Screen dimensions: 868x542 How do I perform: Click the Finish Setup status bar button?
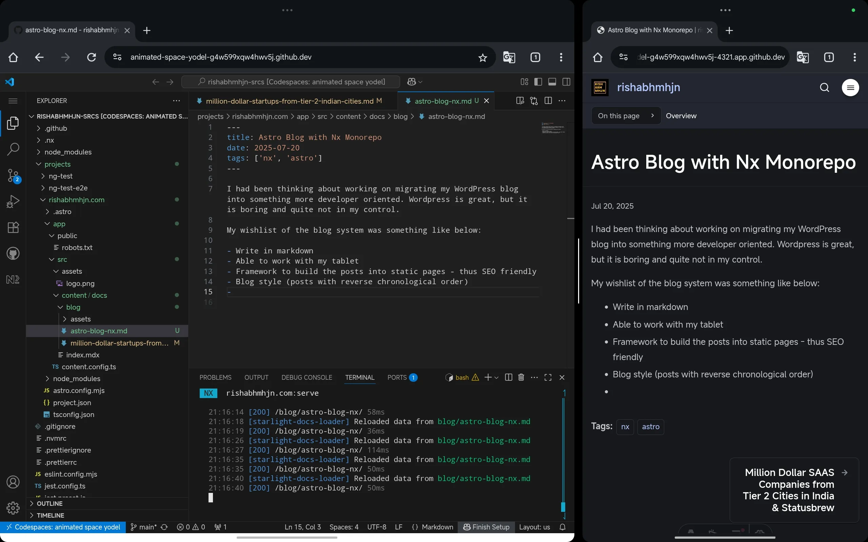(x=486, y=527)
